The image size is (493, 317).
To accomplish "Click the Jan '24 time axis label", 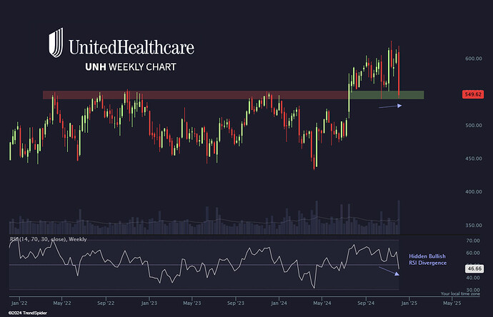I will (x=281, y=303).
